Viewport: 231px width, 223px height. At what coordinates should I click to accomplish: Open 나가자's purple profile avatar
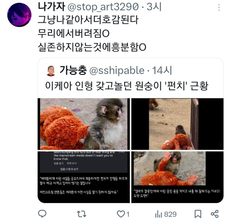coord(19,15)
